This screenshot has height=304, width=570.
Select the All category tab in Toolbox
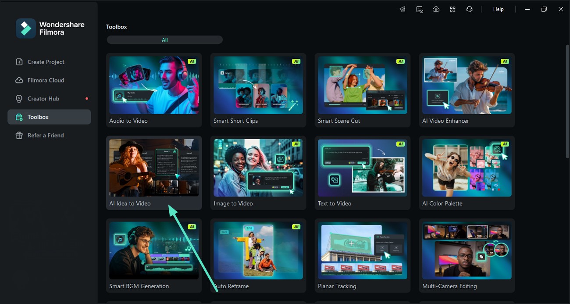(165, 40)
